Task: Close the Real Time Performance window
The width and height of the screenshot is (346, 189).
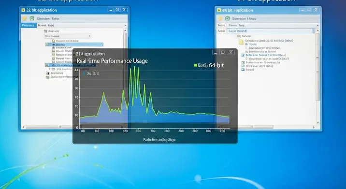Action: (x=231, y=52)
